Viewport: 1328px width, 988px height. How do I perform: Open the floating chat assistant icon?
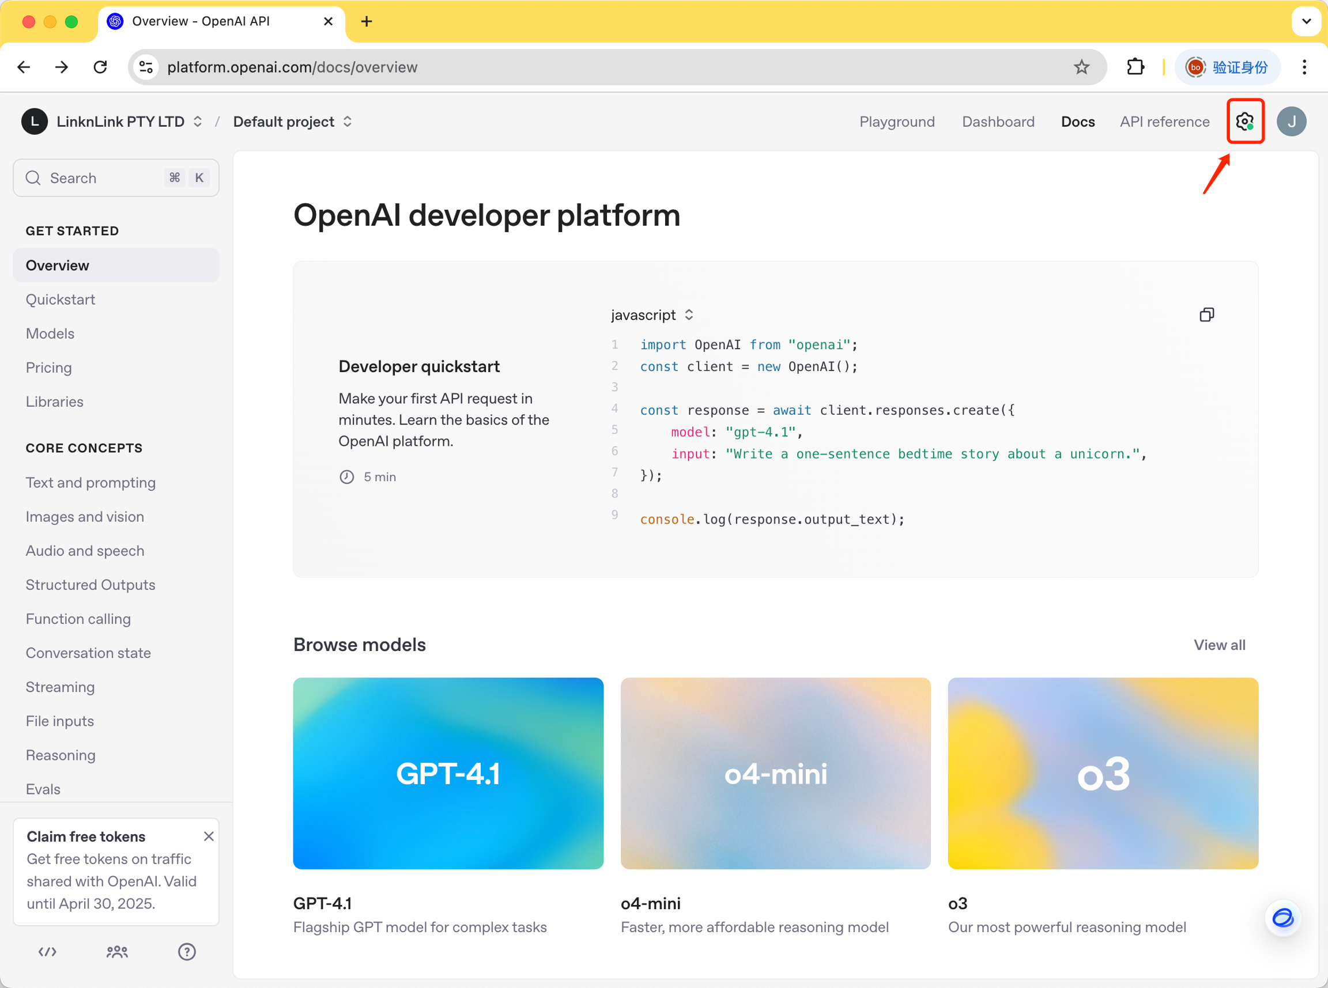1282,917
